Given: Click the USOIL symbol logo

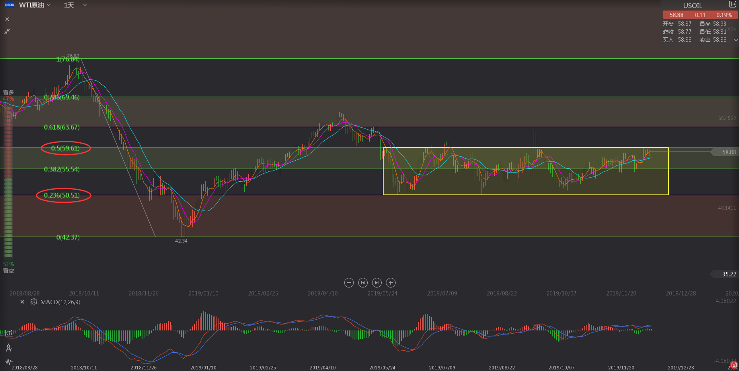Looking at the screenshot, I should point(10,5).
